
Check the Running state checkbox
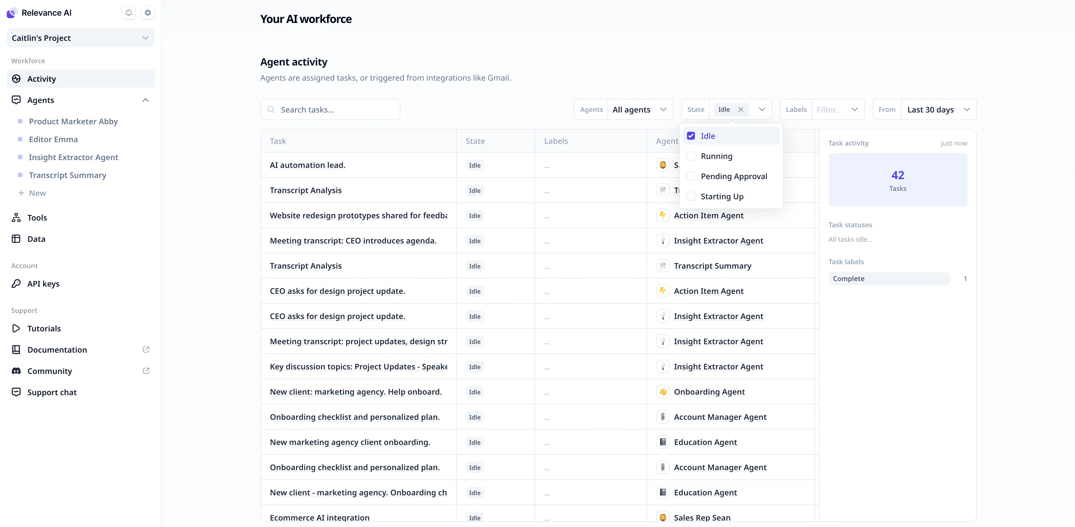691,156
